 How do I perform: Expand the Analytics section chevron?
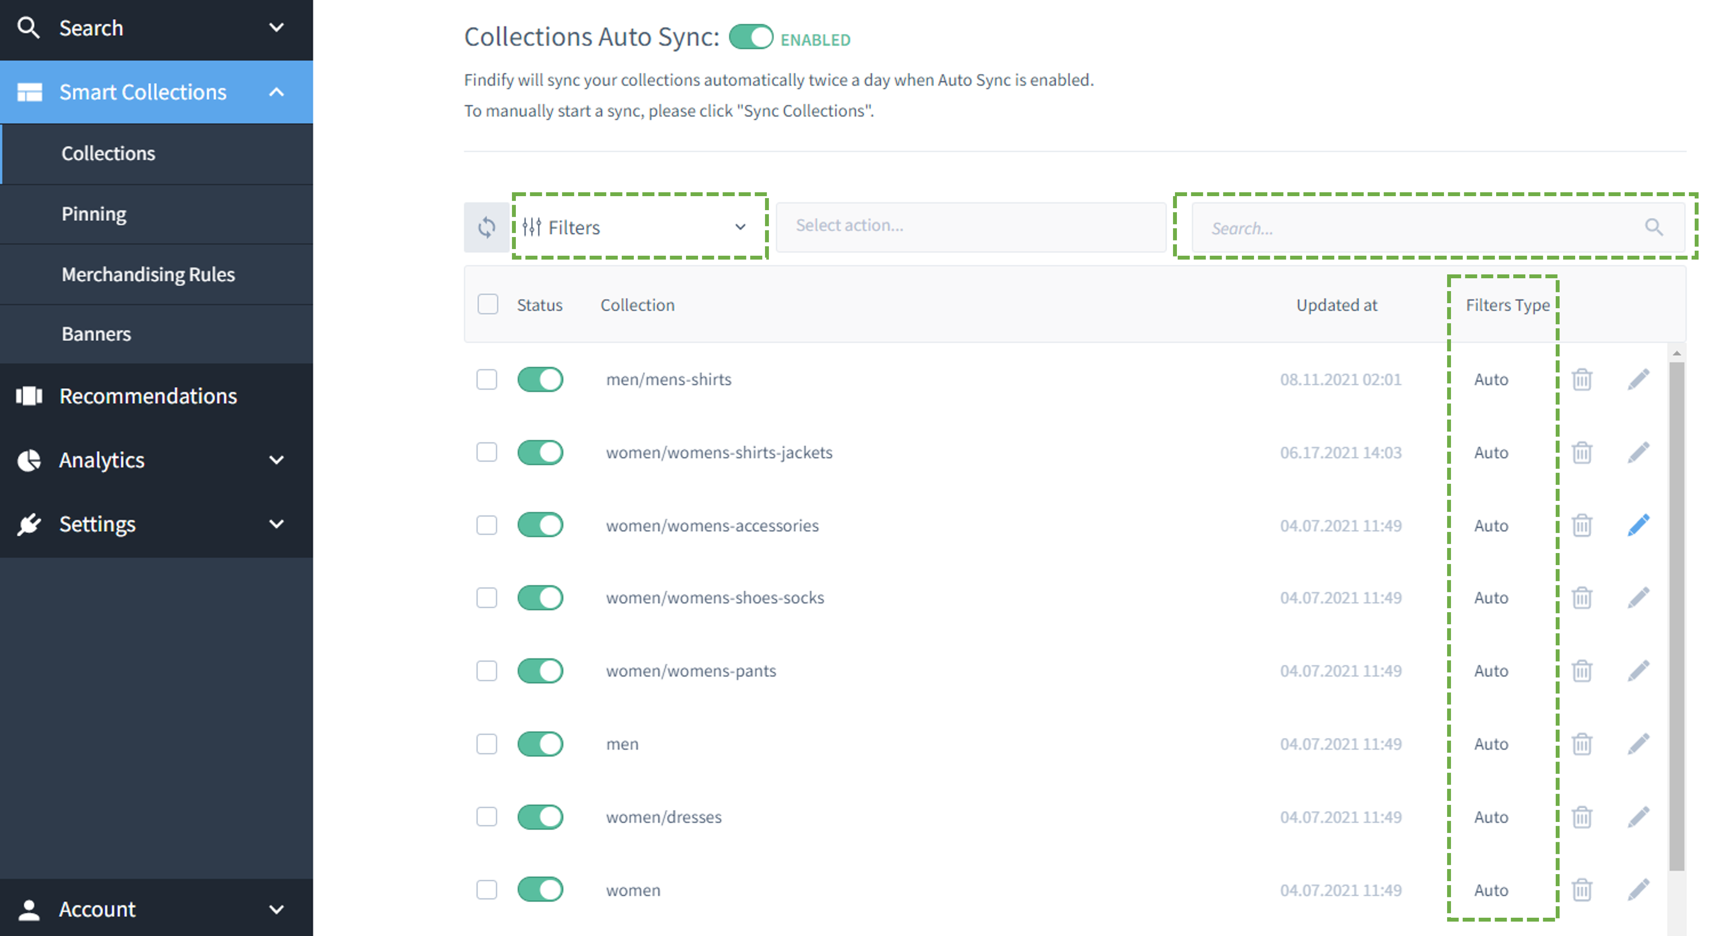tap(277, 460)
